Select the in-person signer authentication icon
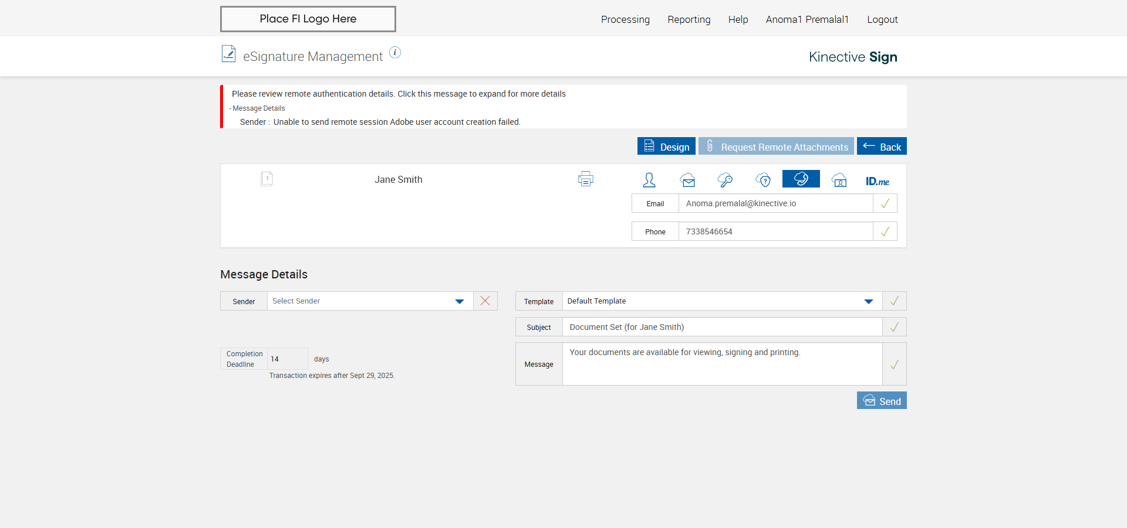The image size is (1127, 528). 649,180
